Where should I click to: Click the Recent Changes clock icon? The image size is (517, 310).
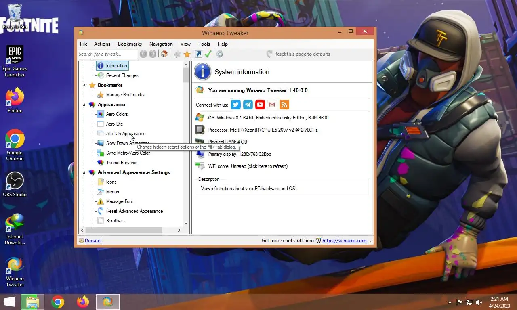[x=101, y=75]
